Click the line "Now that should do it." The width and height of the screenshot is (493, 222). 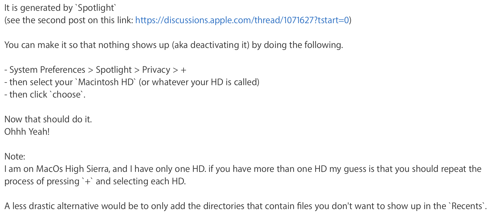(48, 119)
